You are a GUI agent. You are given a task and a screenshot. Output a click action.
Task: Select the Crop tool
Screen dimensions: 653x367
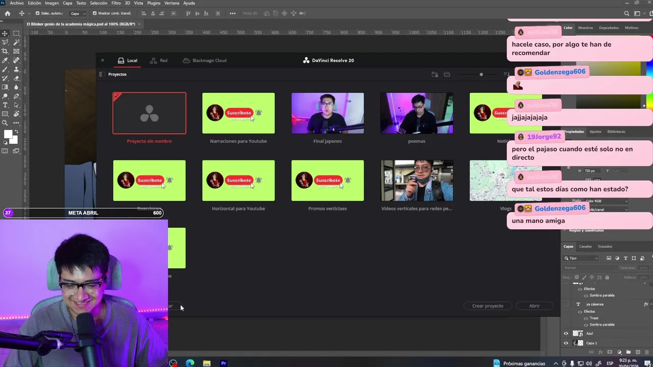5,51
